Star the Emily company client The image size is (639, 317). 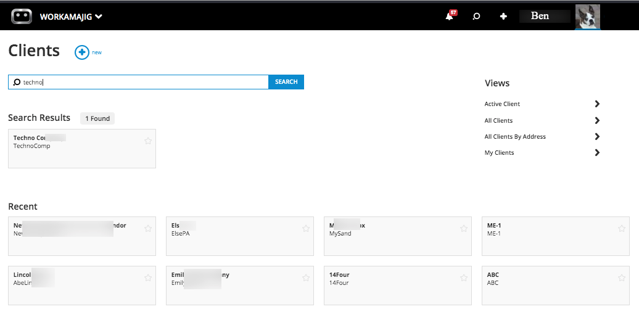(x=306, y=278)
